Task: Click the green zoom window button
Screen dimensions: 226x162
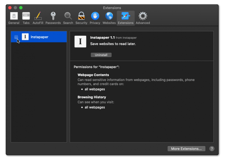Action: point(21,8)
